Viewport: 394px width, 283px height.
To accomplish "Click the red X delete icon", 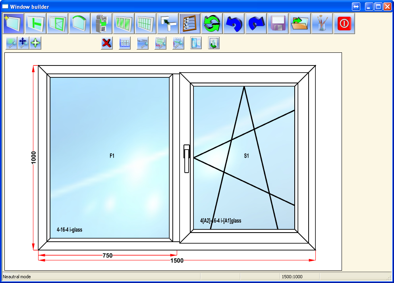I will (x=107, y=43).
